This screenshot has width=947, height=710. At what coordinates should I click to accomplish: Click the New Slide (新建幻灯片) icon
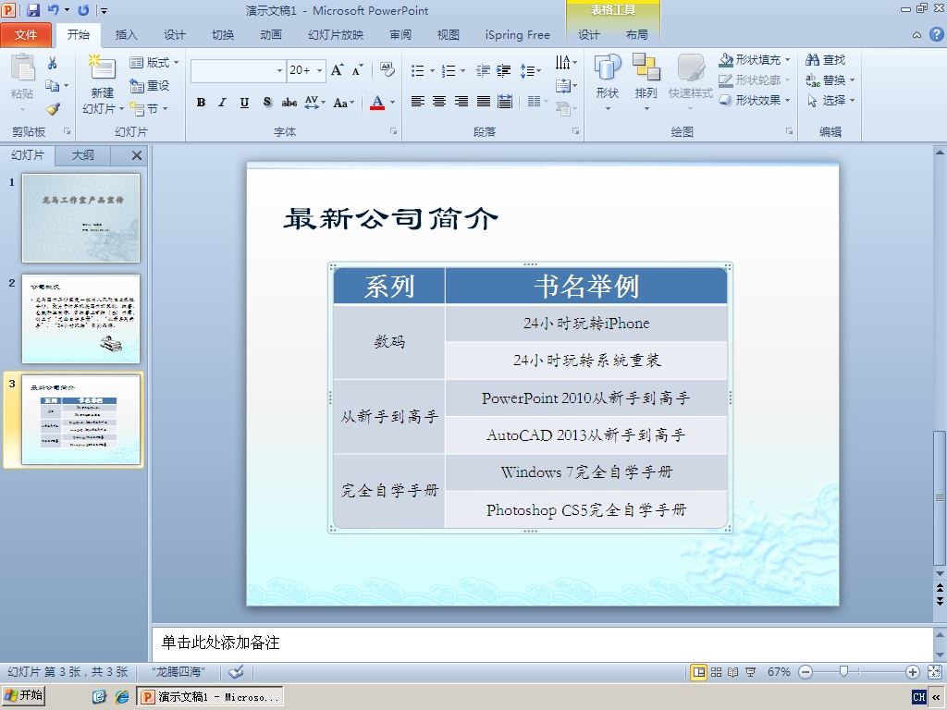coord(103,68)
